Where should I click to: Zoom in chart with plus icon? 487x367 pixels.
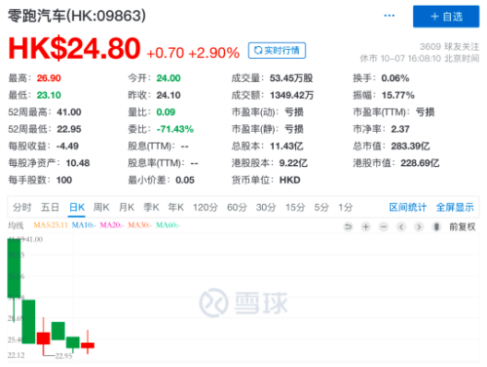pyautogui.click(x=366, y=227)
